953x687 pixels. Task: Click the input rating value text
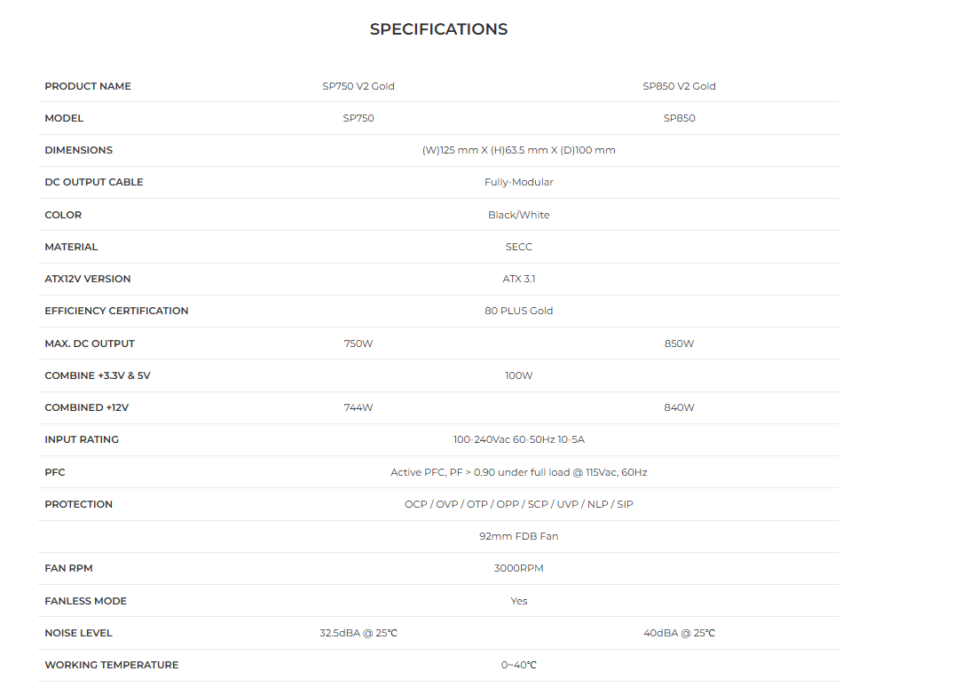tap(518, 439)
